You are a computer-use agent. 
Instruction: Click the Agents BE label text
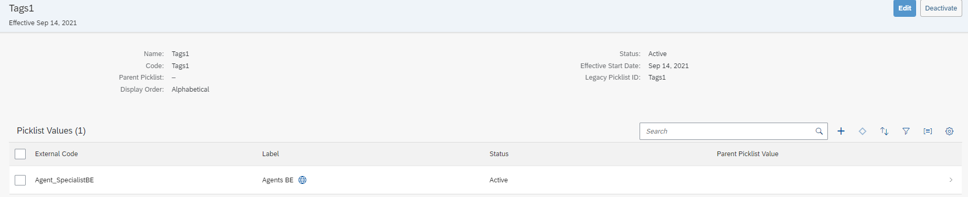click(278, 180)
